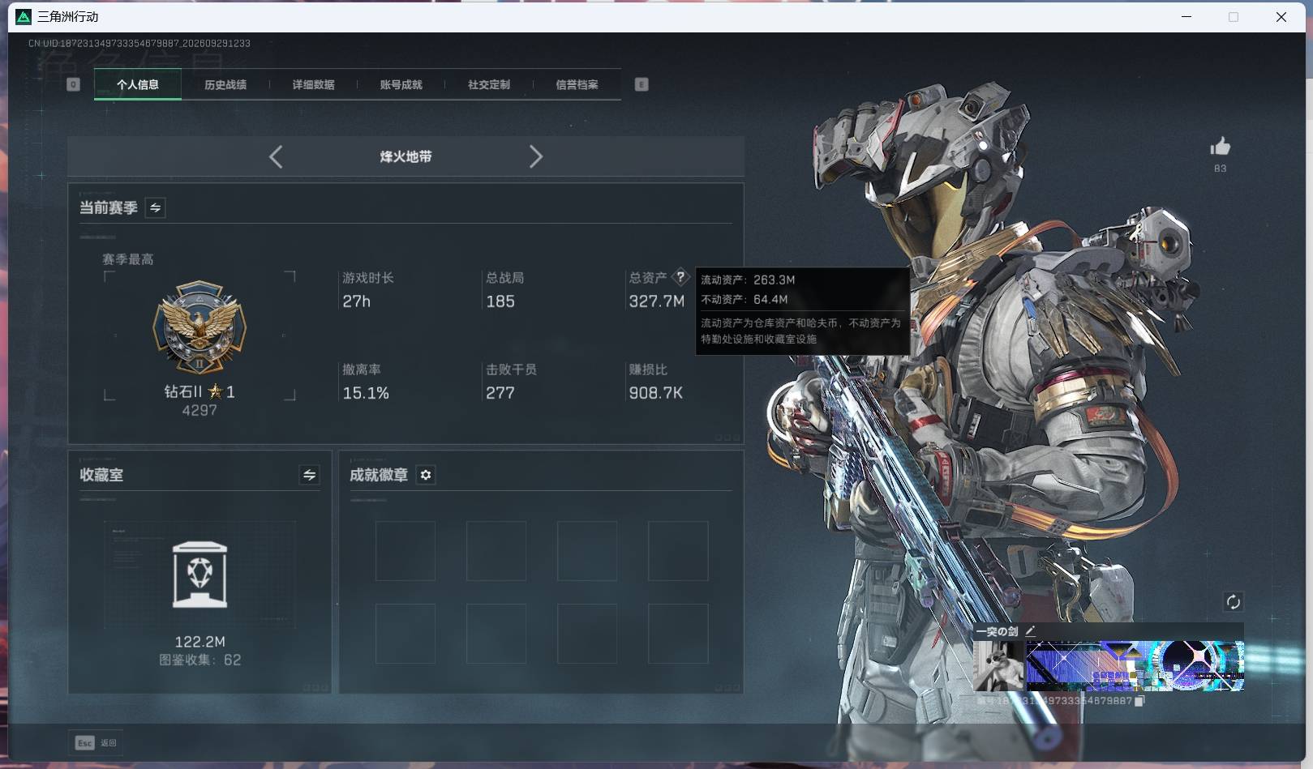This screenshot has height=769, width=1313.
Task: Click the 总战局 value 185
Action: (500, 301)
